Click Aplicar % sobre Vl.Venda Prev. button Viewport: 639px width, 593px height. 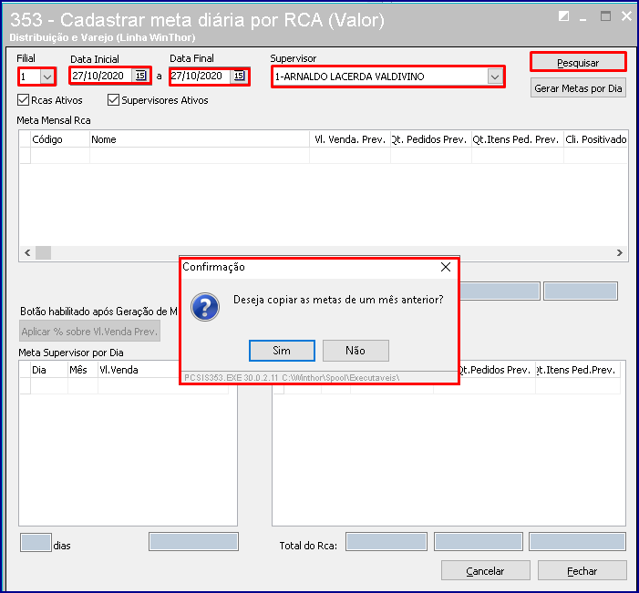89,332
